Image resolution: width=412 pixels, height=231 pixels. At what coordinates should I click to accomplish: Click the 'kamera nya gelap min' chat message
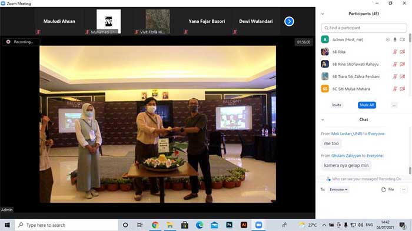tap(346, 165)
